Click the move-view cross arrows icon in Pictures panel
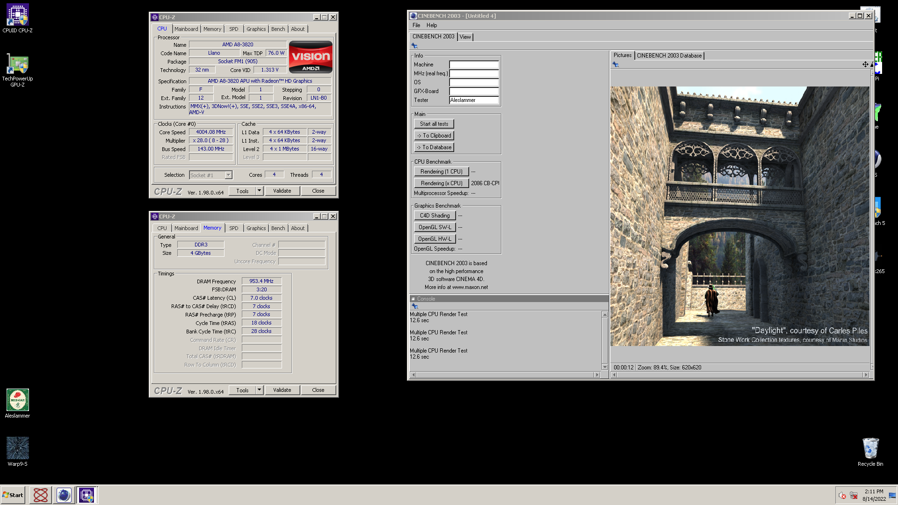 (865, 65)
